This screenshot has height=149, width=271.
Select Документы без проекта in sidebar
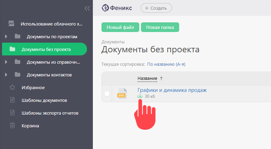[44, 49]
